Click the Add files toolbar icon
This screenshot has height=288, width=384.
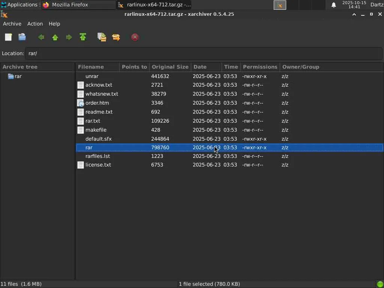click(x=102, y=37)
